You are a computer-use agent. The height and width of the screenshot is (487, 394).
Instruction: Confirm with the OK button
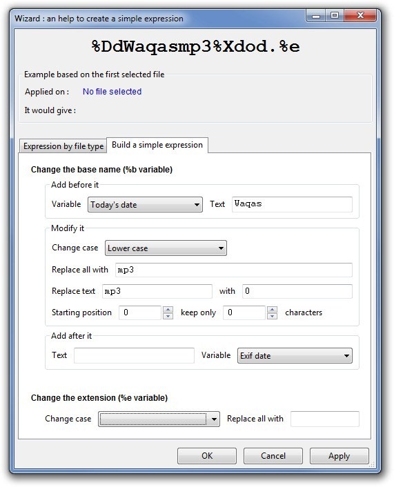pyautogui.click(x=207, y=456)
